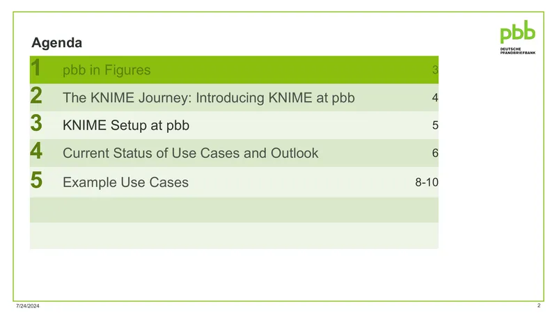Click page reference 5 for KNIME Setup

(x=435, y=125)
